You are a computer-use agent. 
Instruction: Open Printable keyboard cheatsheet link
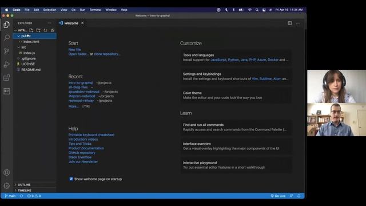[91, 135]
